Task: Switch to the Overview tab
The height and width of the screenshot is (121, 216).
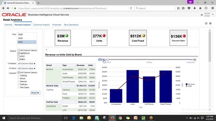Action: (8, 25)
